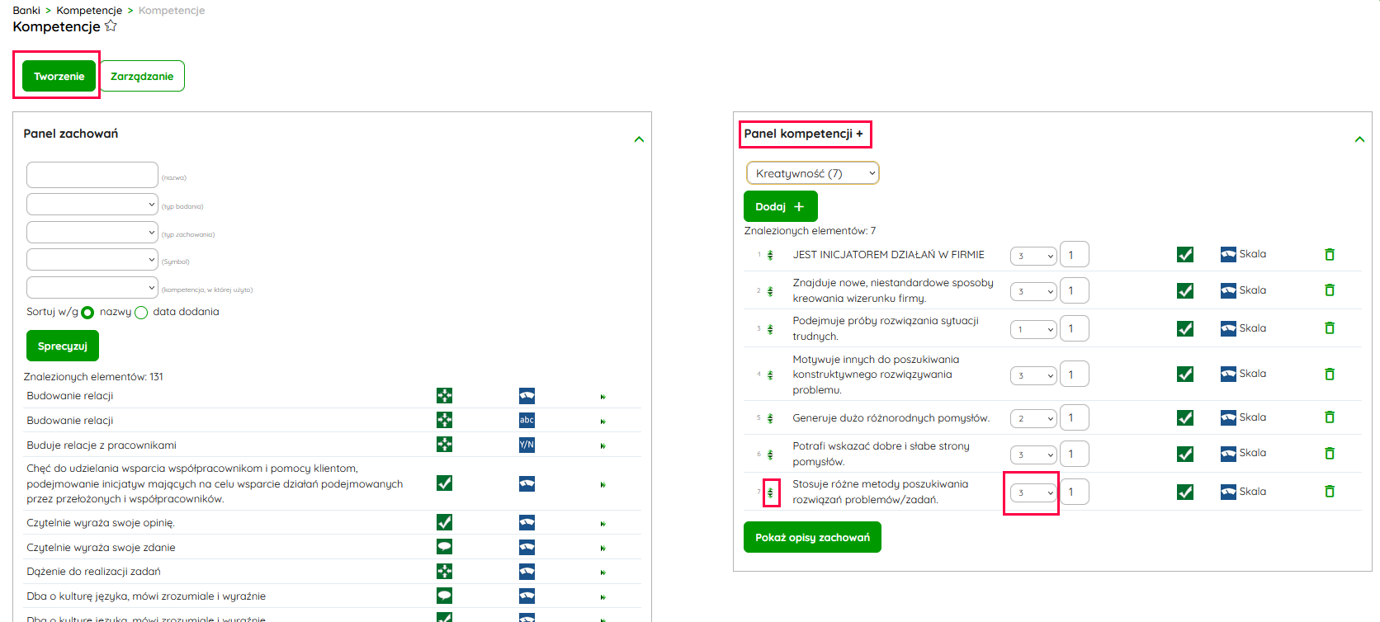The image size is (1380, 622).
Task: Click the reorder arrows on row 7
Action: 771,492
